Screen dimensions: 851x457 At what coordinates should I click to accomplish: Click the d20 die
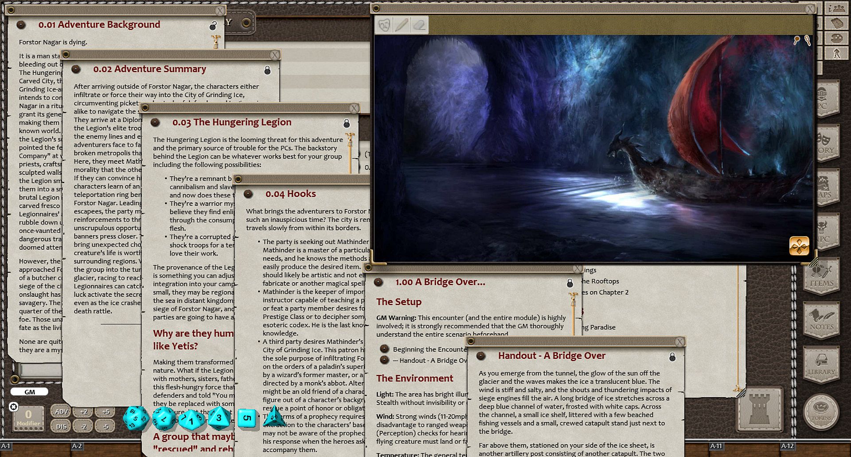136,418
